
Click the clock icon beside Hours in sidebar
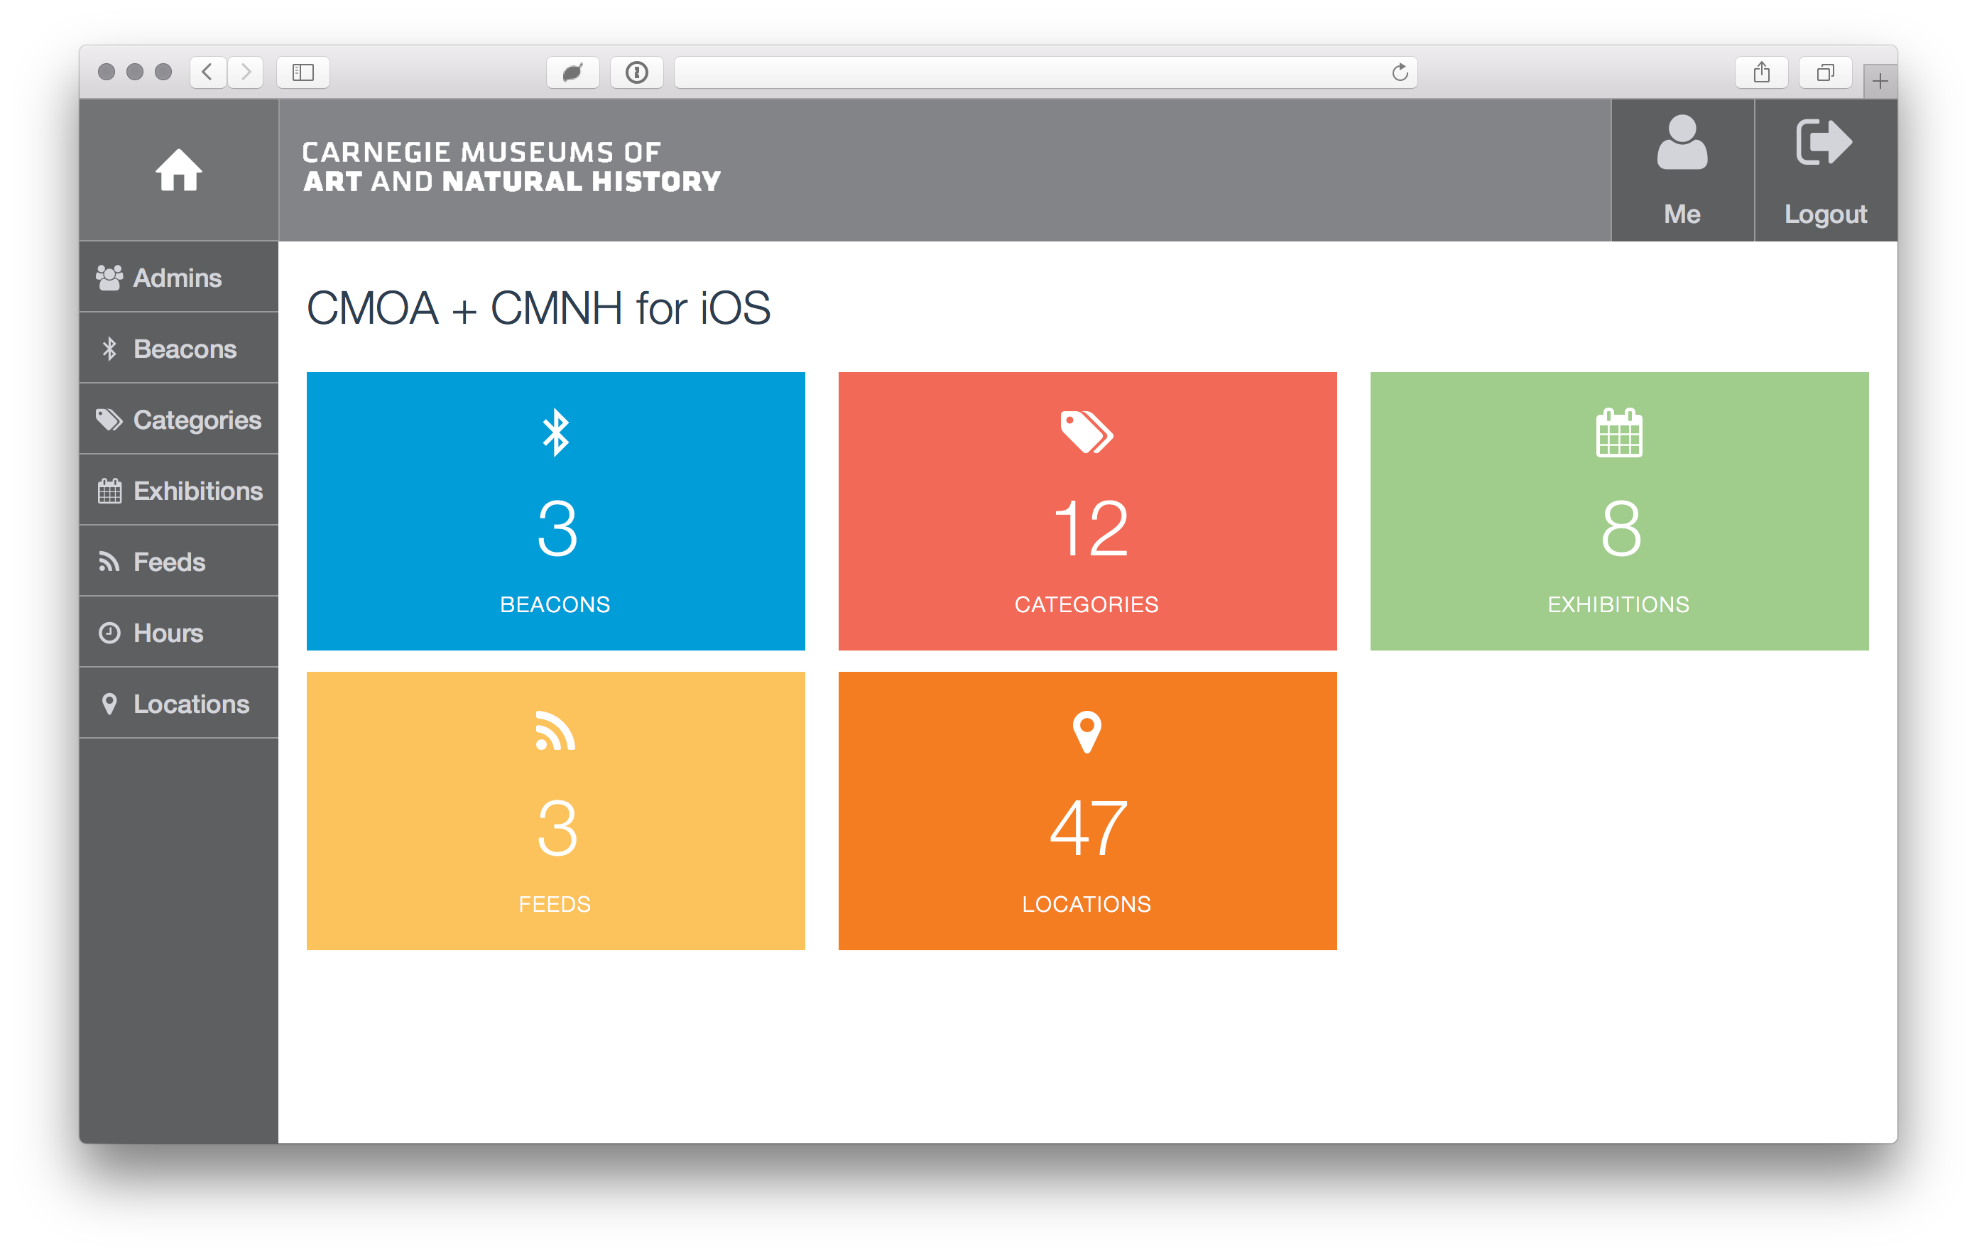coord(109,633)
